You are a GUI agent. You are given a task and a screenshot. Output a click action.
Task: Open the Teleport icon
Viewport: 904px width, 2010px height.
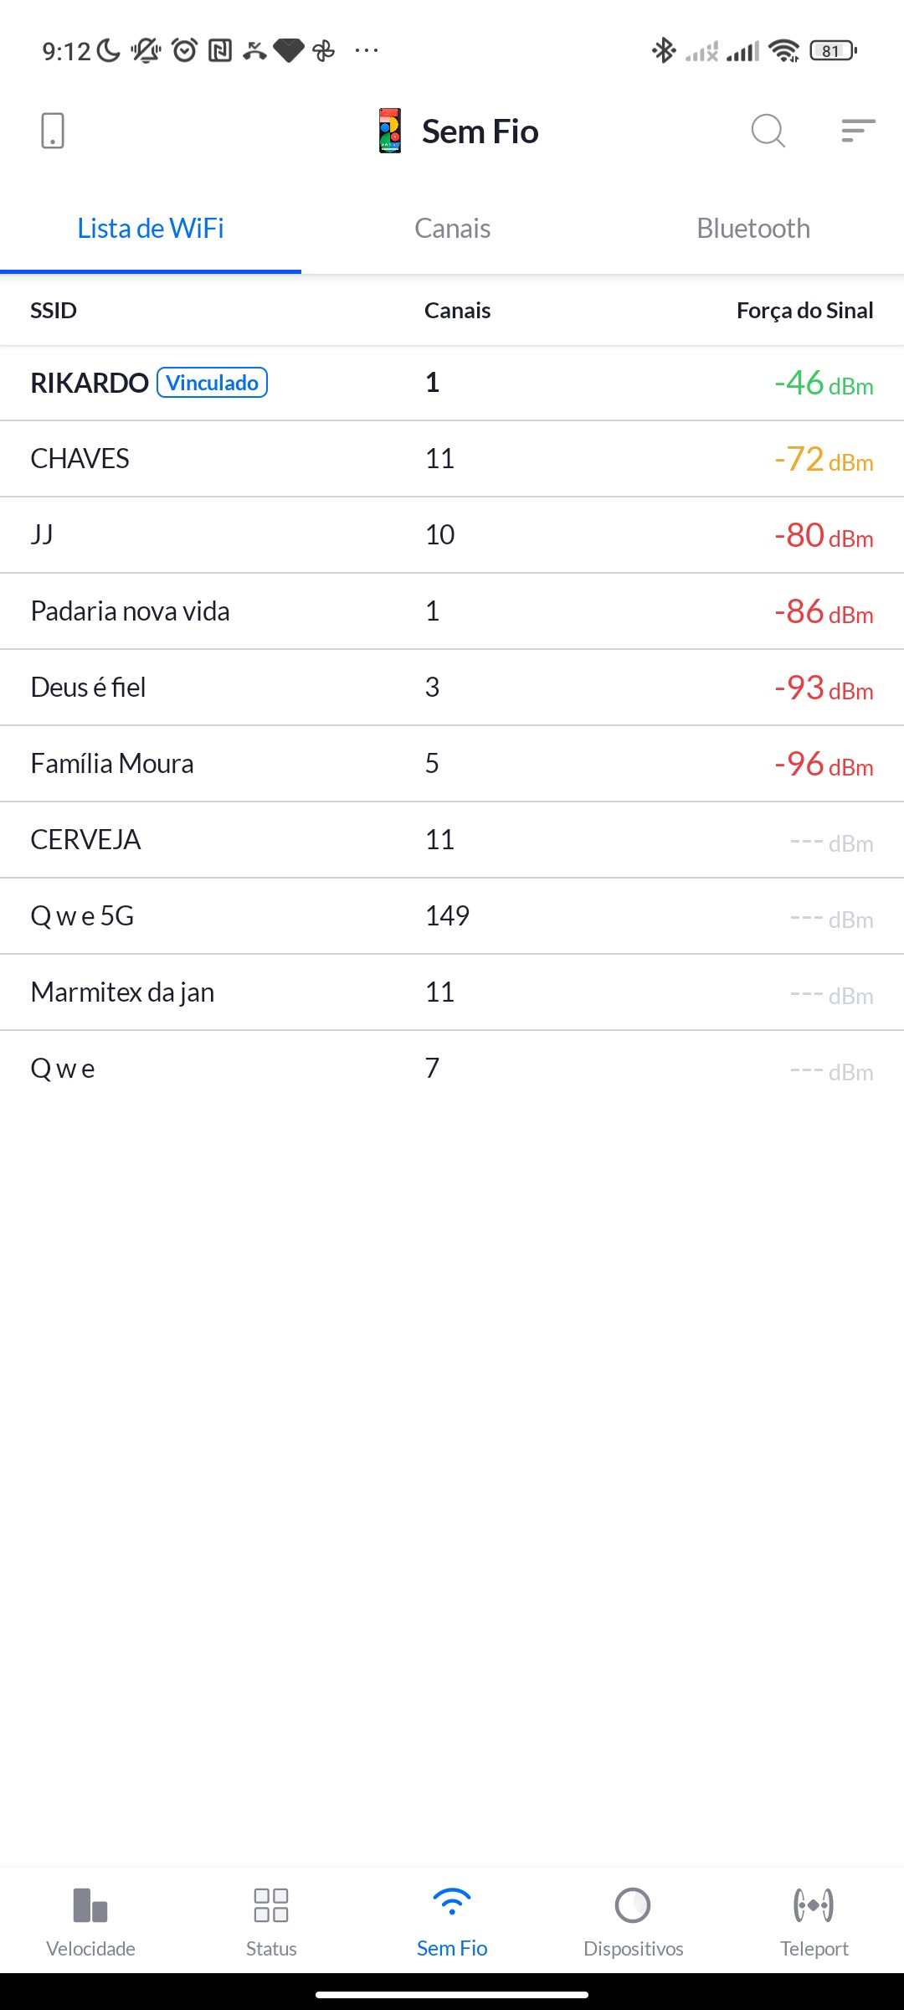[814, 1904]
